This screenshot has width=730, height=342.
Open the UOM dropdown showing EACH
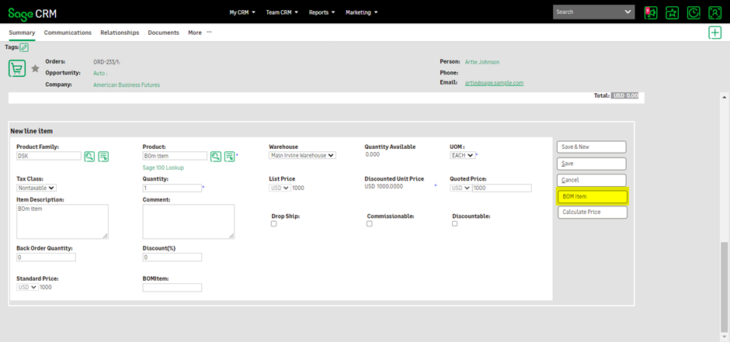click(462, 155)
